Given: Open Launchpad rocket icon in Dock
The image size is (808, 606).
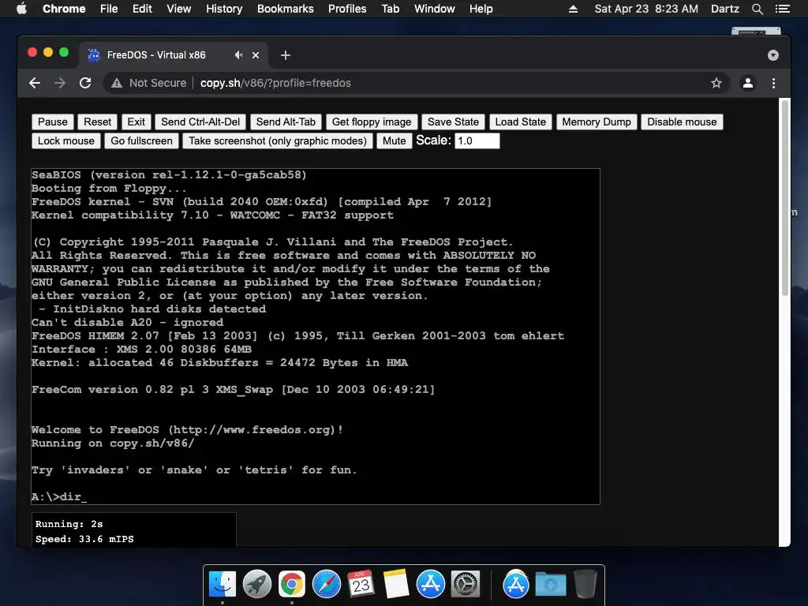Looking at the screenshot, I should (257, 585).
